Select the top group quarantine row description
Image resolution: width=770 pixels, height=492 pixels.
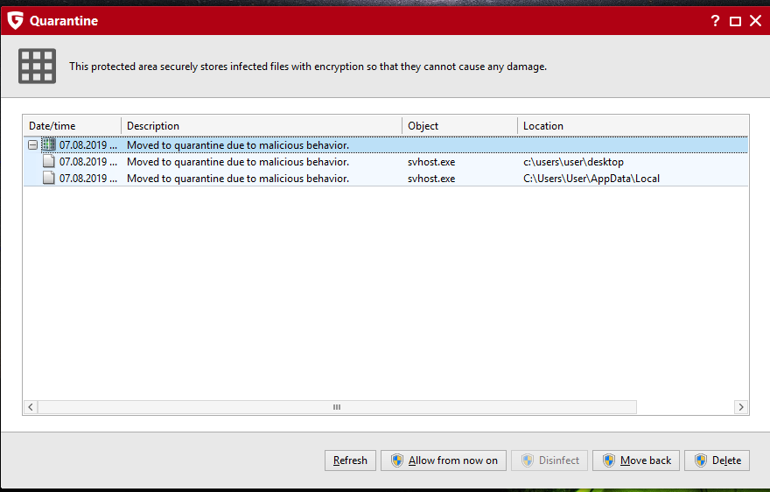[238, 145]
